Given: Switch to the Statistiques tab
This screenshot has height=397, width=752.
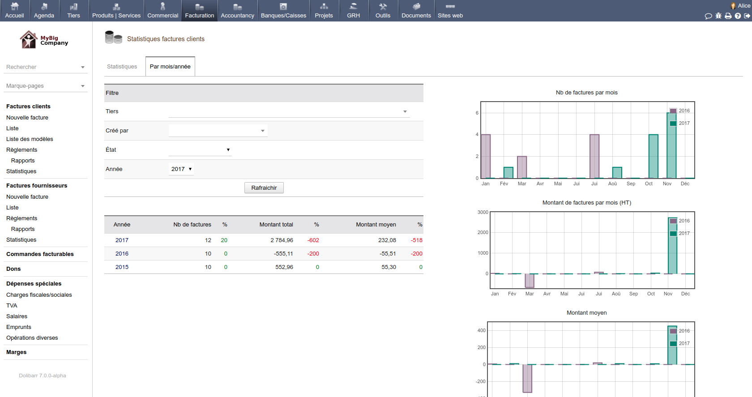Looking at the screenshot, I should pyautogui.click(x=122, y=67).
